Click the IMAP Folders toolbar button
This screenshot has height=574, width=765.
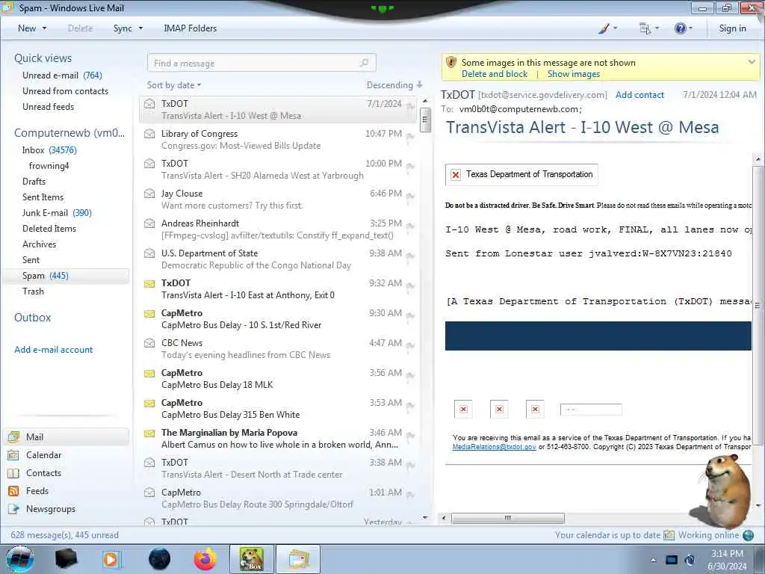[x=191, y=28]
